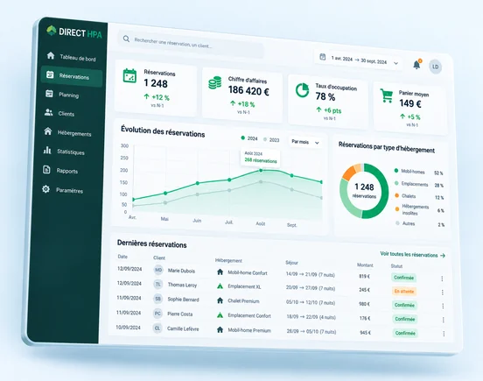Open the Planning sidebar item
Viewport: 483px width, 381px height.
click(62, 95)
